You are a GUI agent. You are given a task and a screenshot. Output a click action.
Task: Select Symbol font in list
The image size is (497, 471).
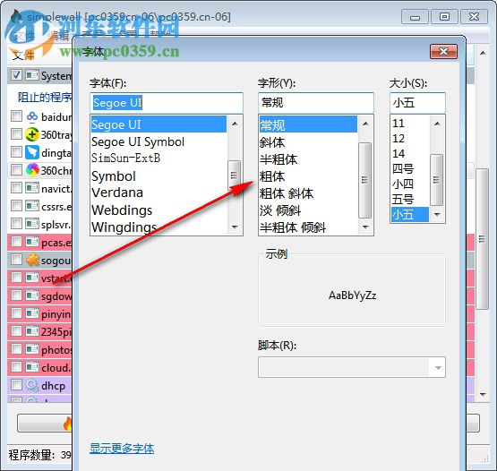click(x=114, y=176)
